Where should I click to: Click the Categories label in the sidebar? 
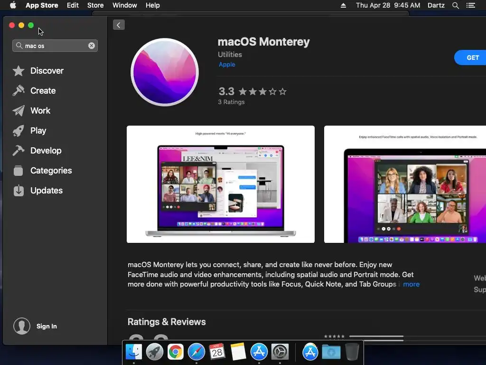pyautogui.click(x=51, y=171)
